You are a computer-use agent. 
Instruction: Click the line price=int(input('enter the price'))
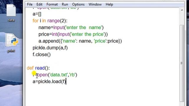pyautogui.click(x=73, y=34)
